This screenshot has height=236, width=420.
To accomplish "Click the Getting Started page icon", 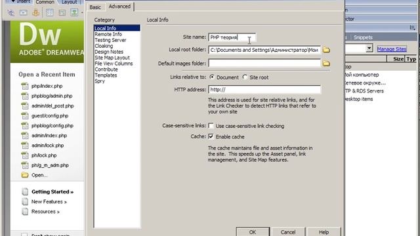I will point(25,191).
